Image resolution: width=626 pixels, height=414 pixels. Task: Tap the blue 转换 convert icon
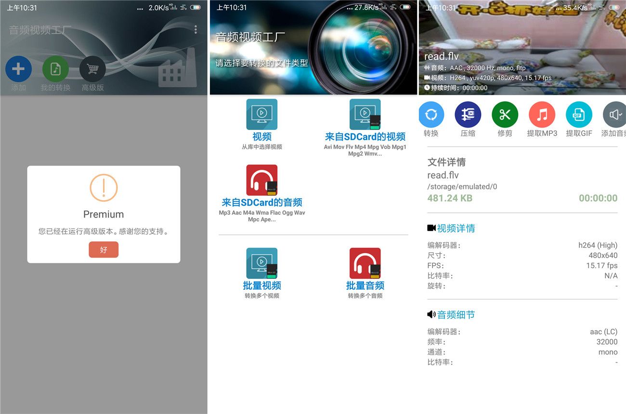point(431,115)
